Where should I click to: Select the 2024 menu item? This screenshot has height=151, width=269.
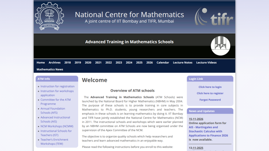[x=129, y=63]
